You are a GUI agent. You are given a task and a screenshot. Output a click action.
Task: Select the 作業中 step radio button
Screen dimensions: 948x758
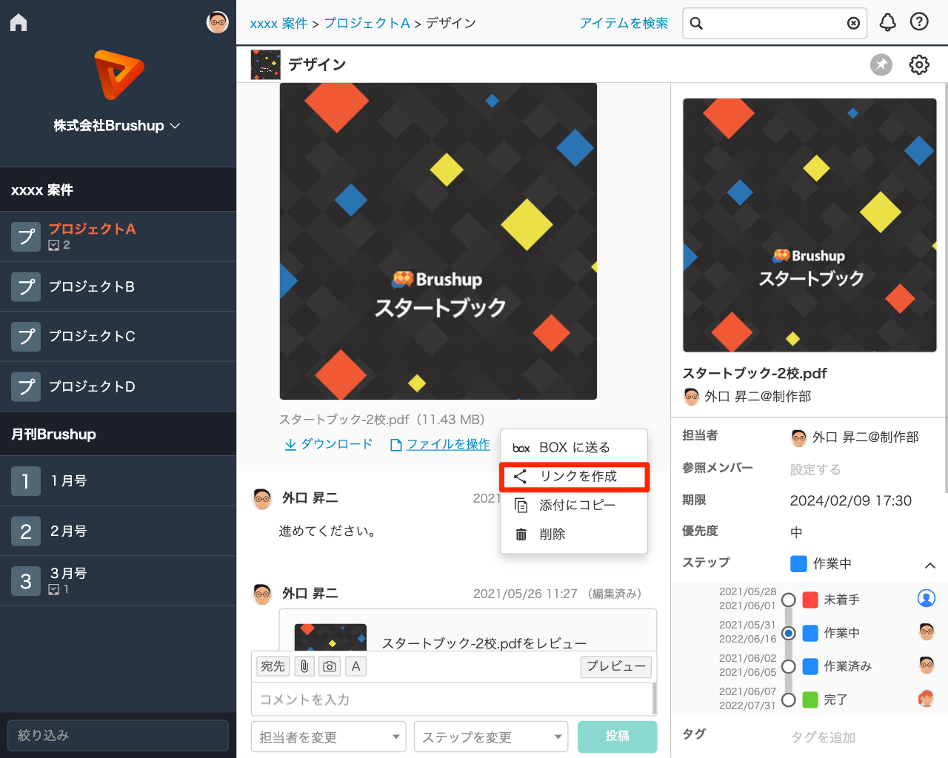pos(789,633)
